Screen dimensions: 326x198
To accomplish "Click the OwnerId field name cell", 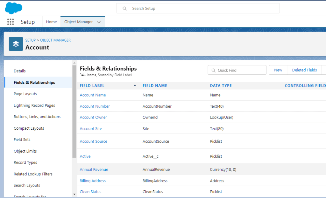I will [150, 117].
